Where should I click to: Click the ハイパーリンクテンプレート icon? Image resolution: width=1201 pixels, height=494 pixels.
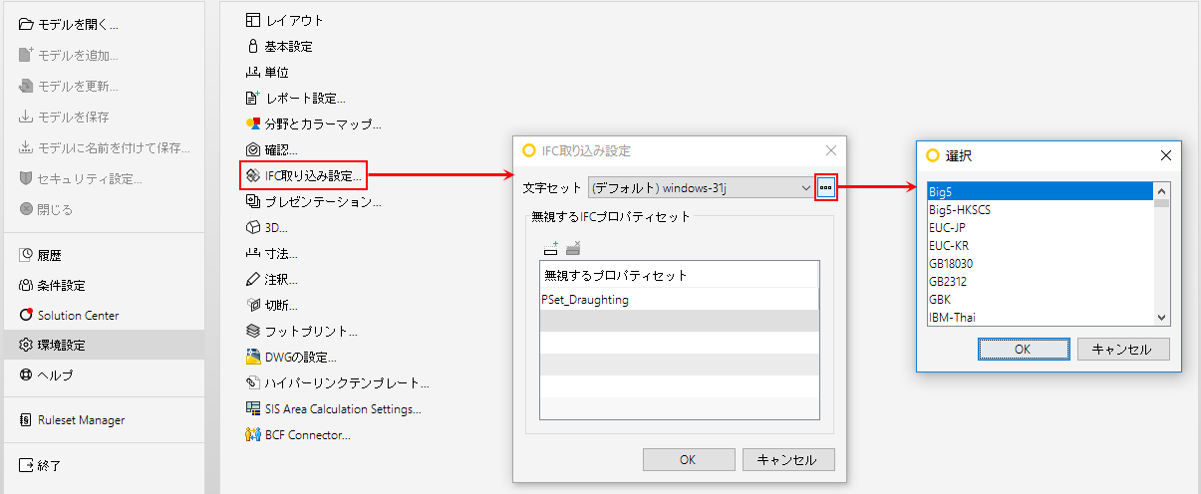[x=253, y=382]
